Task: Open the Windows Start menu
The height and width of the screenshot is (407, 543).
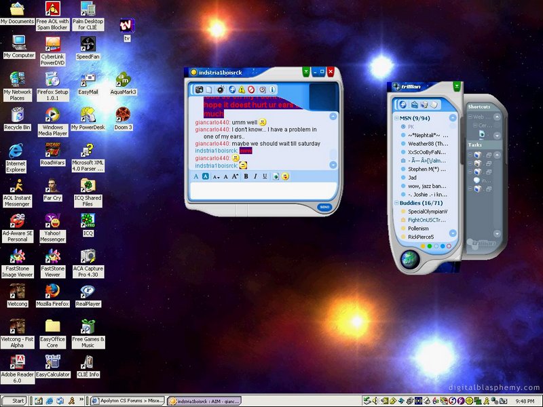Action: click(14, 401)
